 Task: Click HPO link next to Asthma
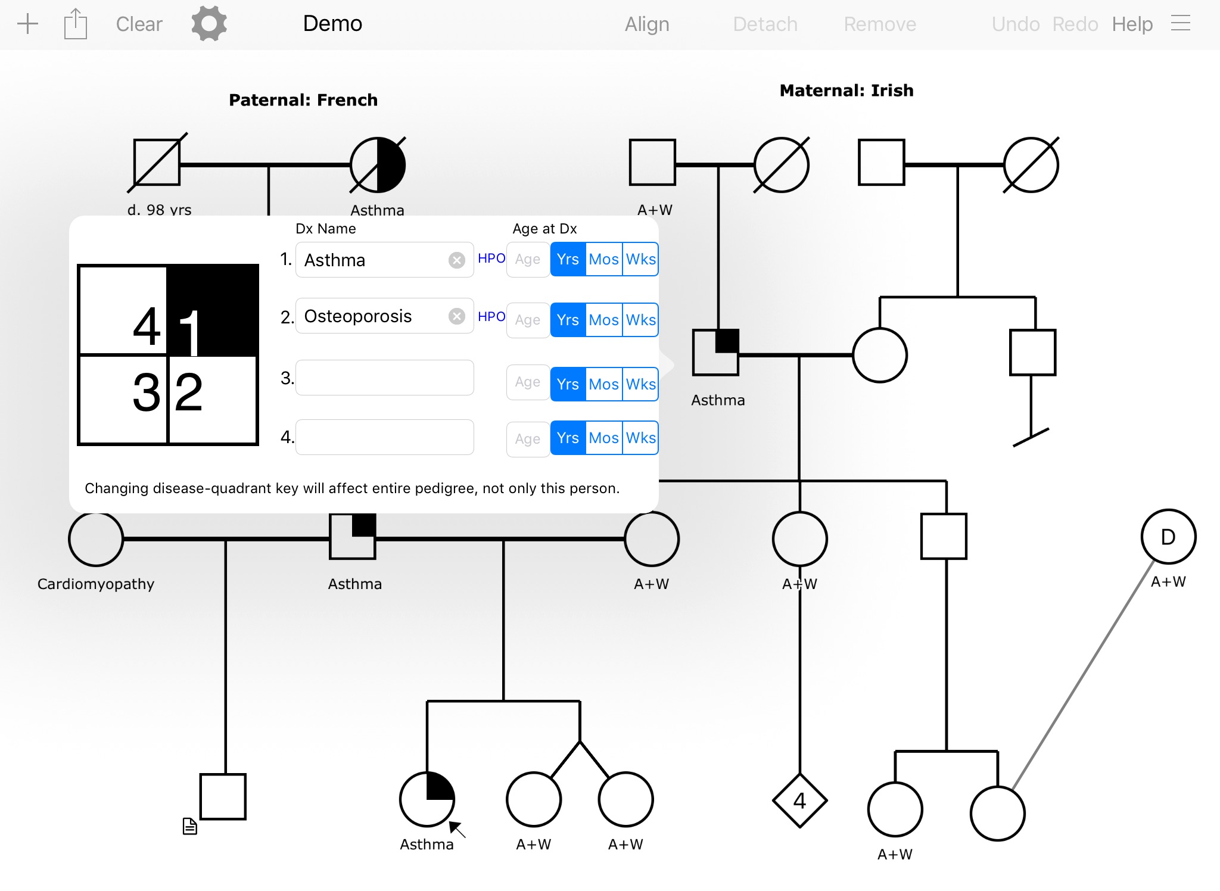pyautogui.click(x=488, y=260)
